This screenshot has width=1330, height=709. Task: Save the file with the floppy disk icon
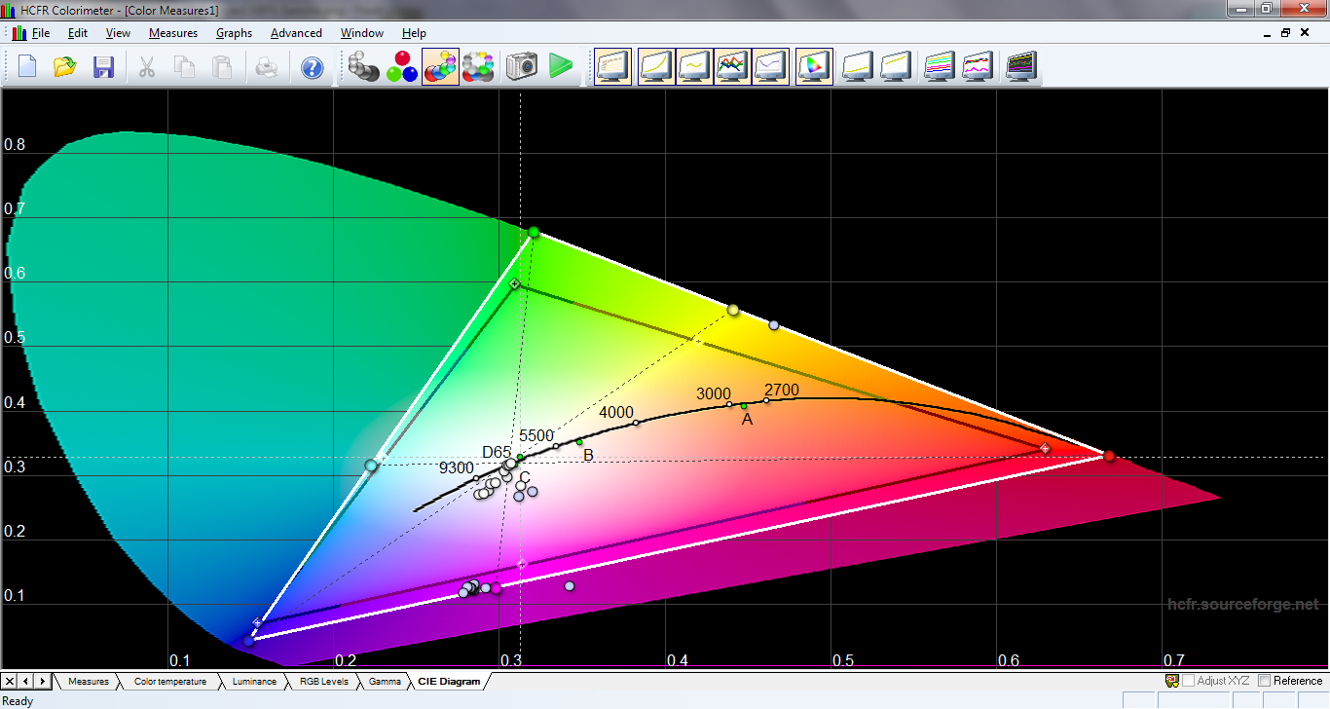(104, 67)
